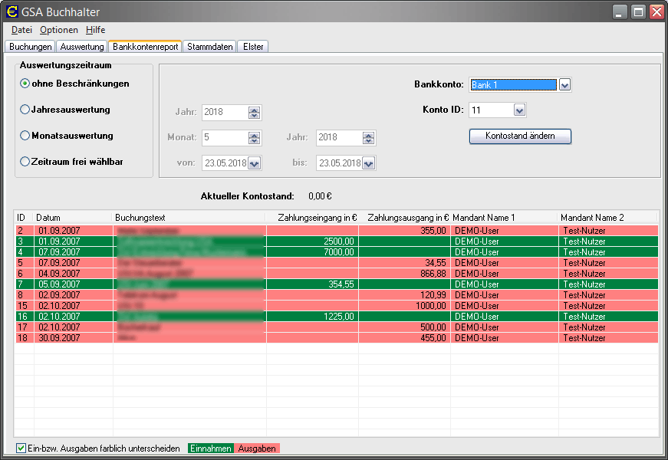Click the green Einnahmen color swatch
668x460 pixels.
pyautogui.click(x=211, y=448)
